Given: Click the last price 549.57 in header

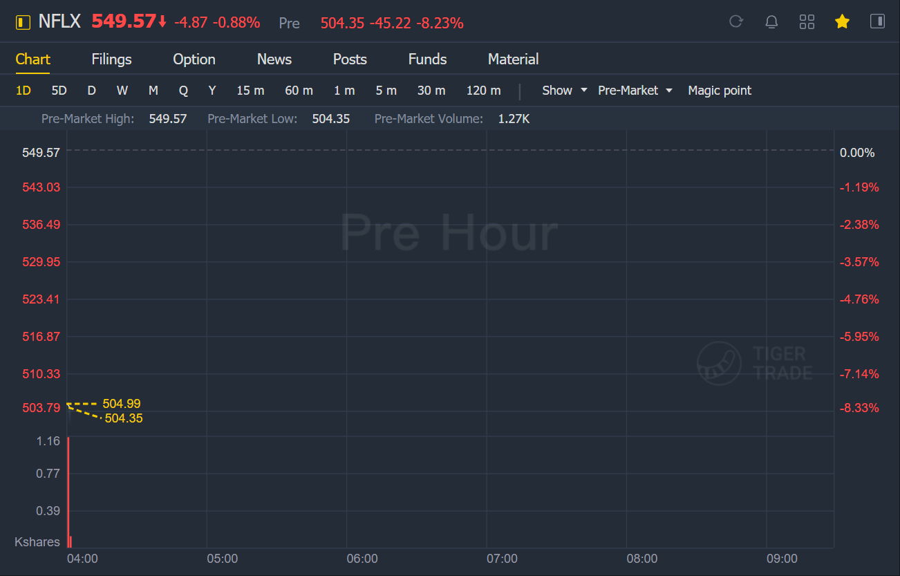Looking at the screenshot, I should (124, 21).
